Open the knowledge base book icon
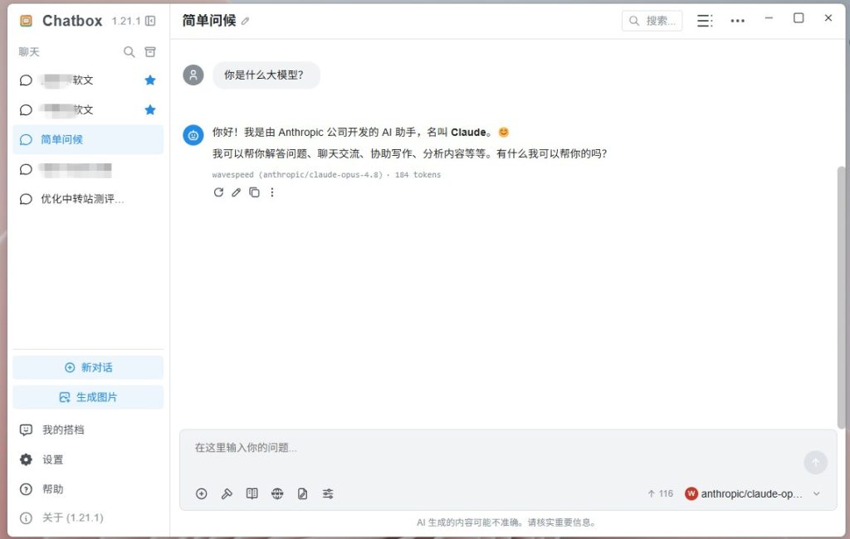Screen dimensions: 850x539 pyautogui.click(x=252, y=493)
